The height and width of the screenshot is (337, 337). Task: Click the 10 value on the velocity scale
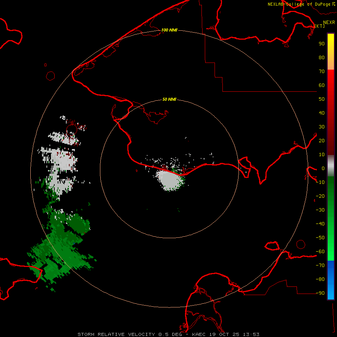click(x=322, y=155)
